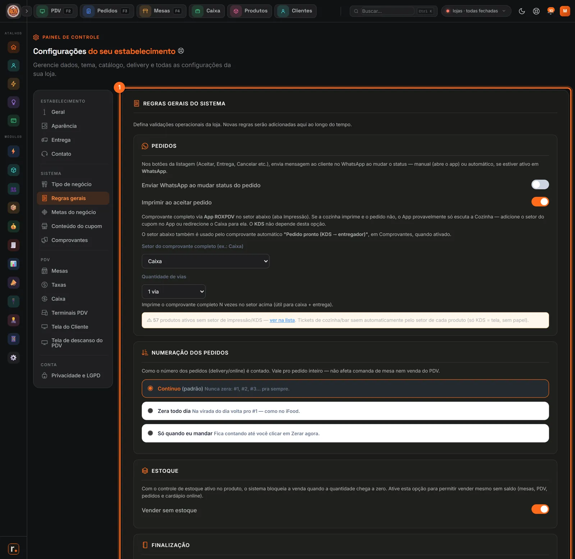
Task: Open the Clientes tab in top bar
Action: [295, 11]
